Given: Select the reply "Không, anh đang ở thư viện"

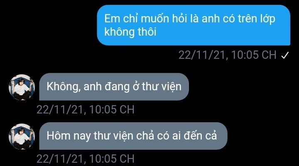Looking at the screenshot, I should (x=114, y=87).
